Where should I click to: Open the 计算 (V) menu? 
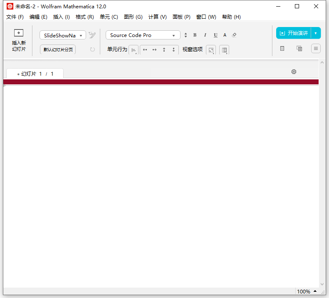(x=157, y=17)
